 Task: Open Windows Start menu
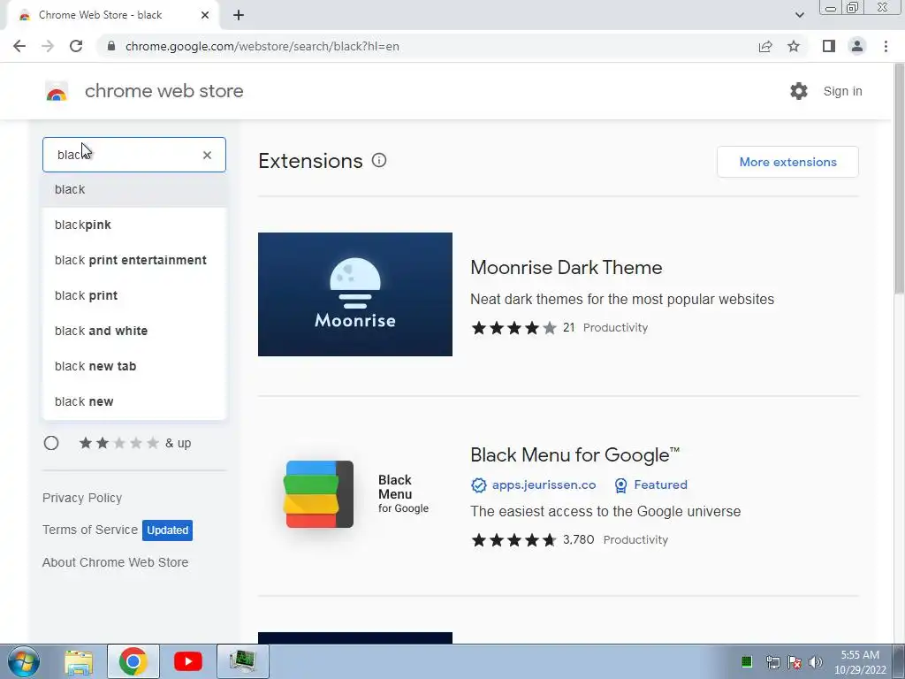23,661
